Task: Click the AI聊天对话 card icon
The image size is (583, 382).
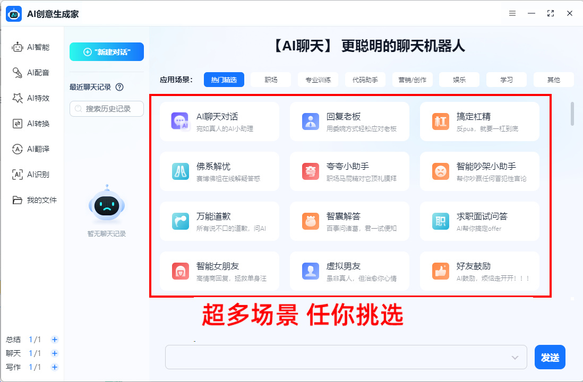Action: pos(181,121)
